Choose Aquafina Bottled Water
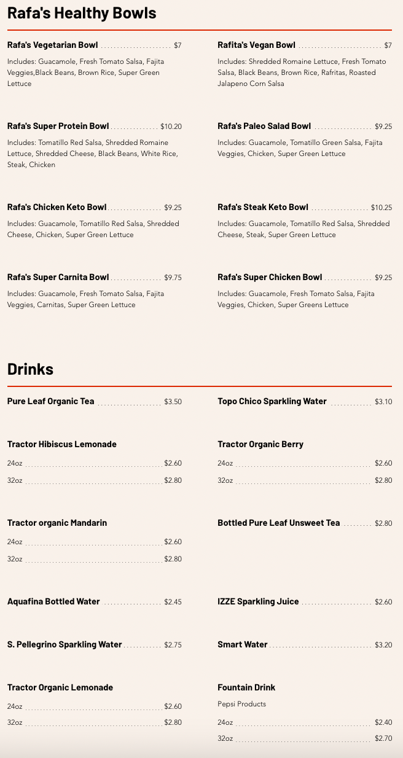 click(53, 601)
